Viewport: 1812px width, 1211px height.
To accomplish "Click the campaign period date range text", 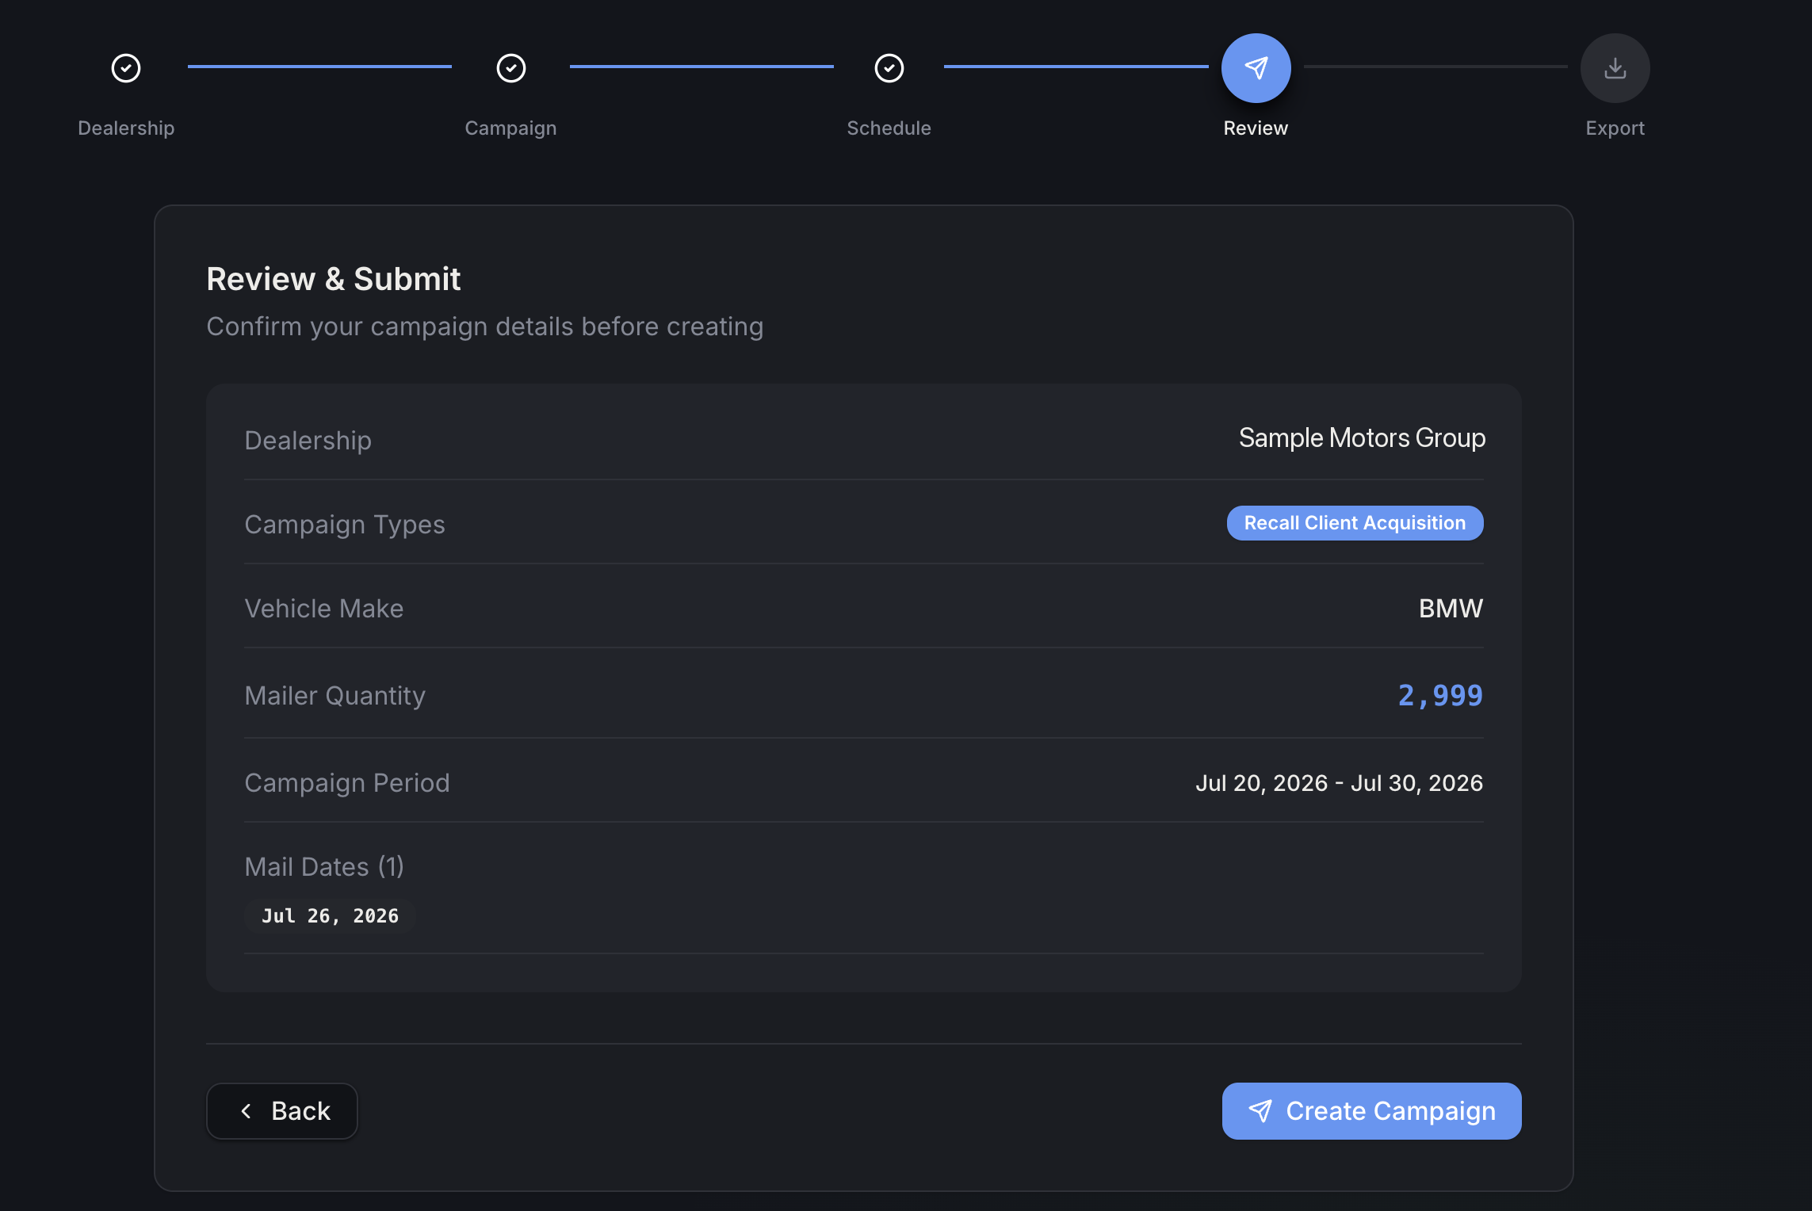I will coord(1339,783).
